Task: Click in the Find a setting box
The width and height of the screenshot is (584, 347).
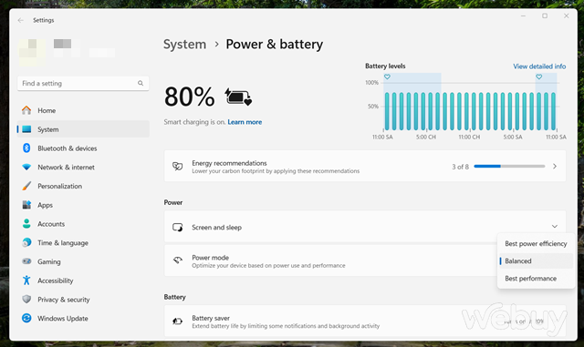Action: point(83,83)
